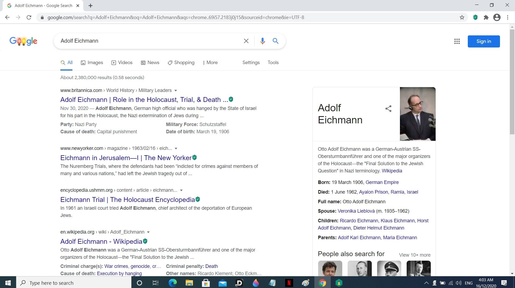Go to Google home via the logo
This screenshot has height=288, width=515.
pyautogui.click(x=23, y=41)
